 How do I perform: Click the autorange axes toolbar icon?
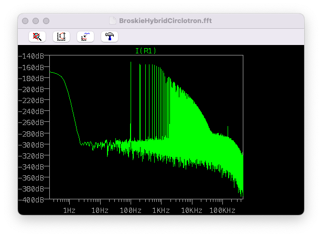coord(61,37)
